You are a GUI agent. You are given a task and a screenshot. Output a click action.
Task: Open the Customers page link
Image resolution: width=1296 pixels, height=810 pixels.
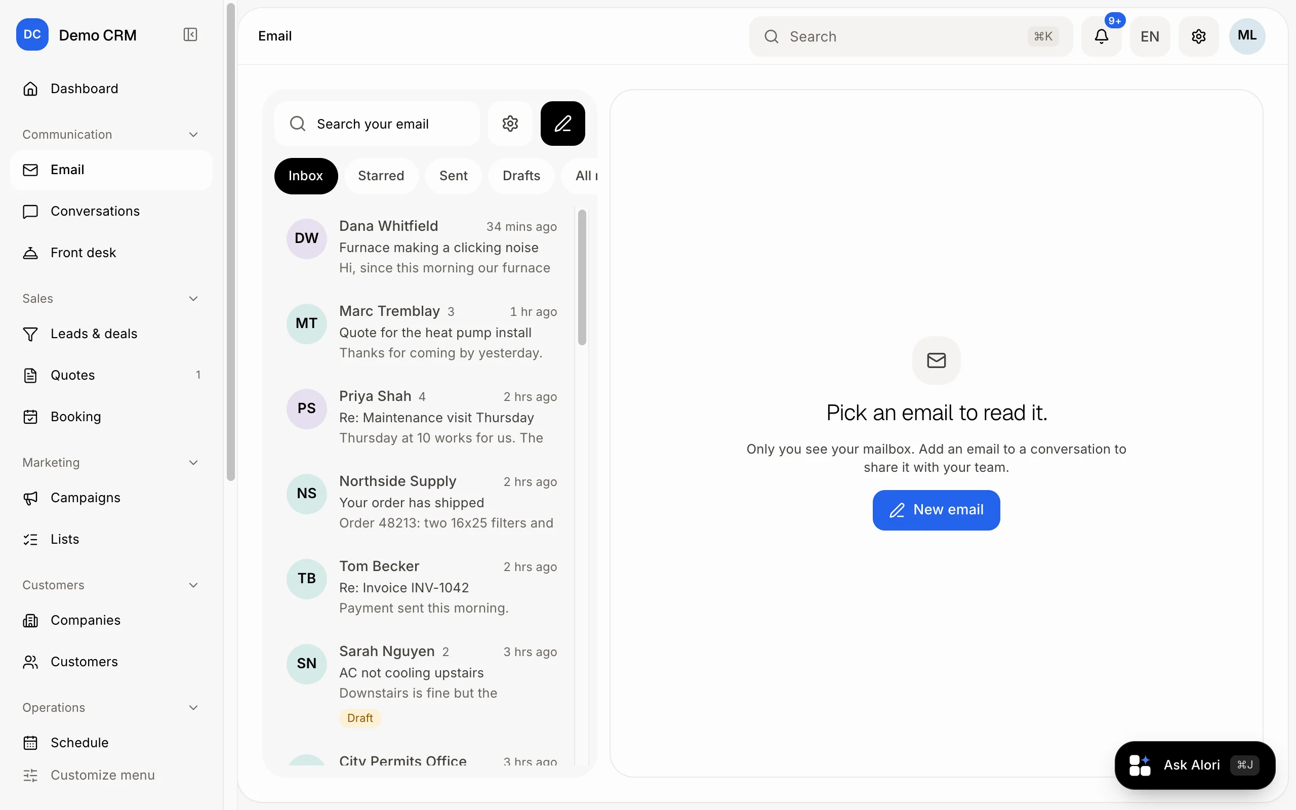[x=111, y=662]
